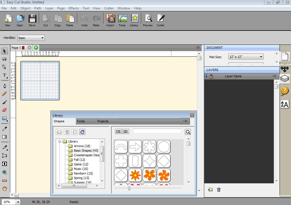
Task: Select the arrow Selection tool
Action: click(x=5, y=51)
